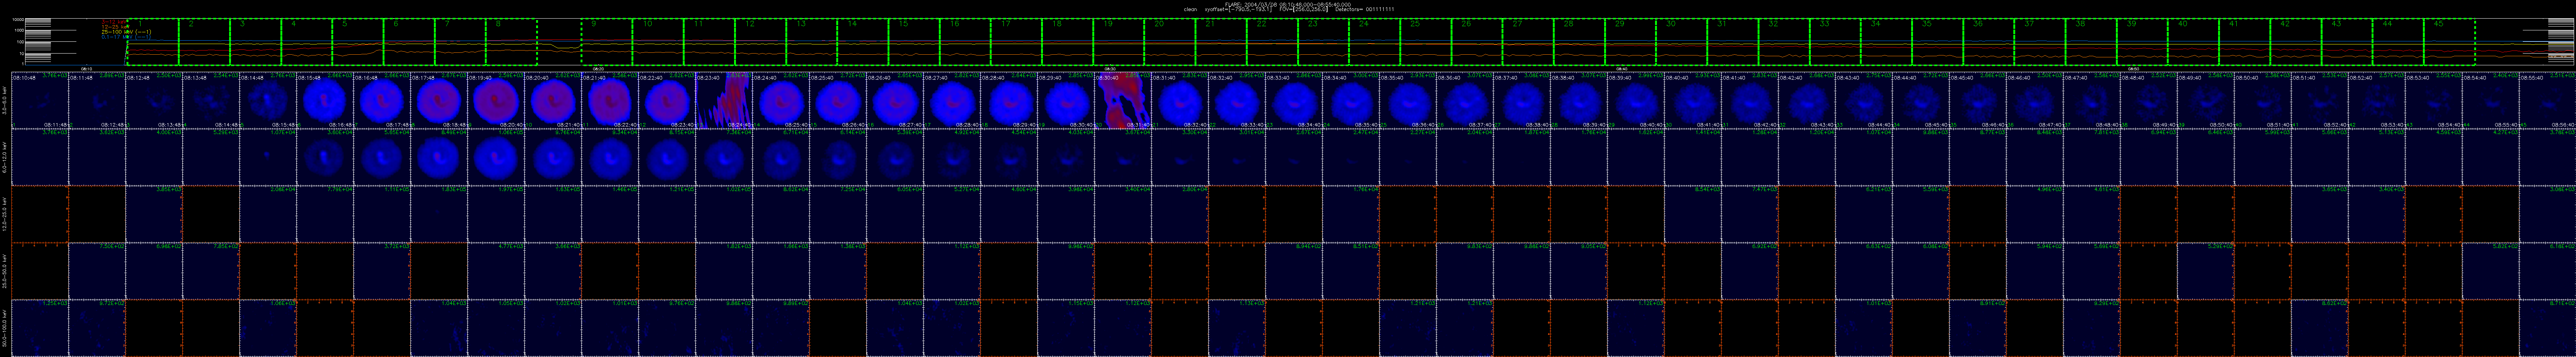Viewport: 2576px width, 357px height.
Task: Click the orange 12-25 keV legend entry
Action: [115, 27]
